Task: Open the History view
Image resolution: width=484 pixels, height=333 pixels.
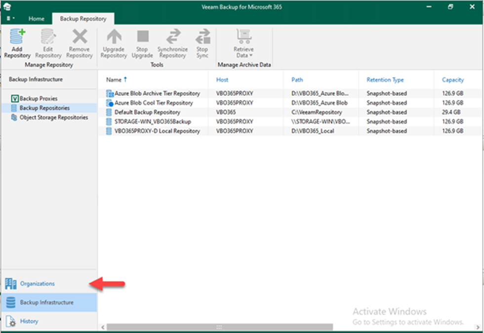Action: pos(49,321)
